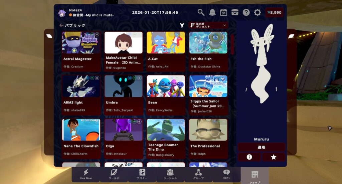
Task: Switch to the ワールド tab
Action: (114, 174)
